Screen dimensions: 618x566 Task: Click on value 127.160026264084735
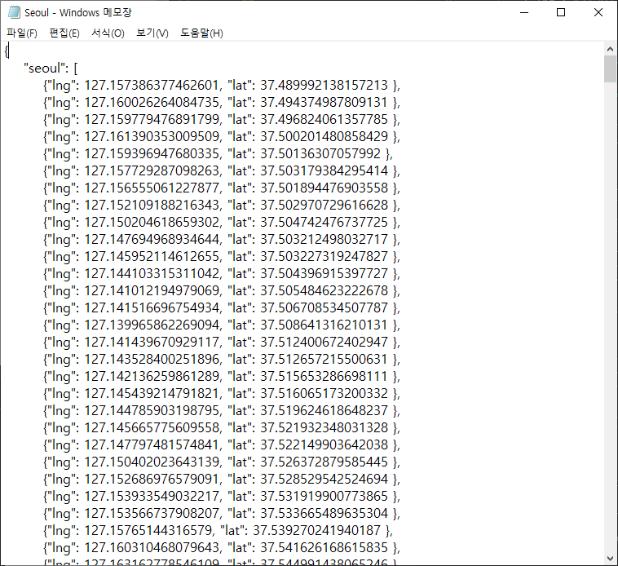point(152,103)
